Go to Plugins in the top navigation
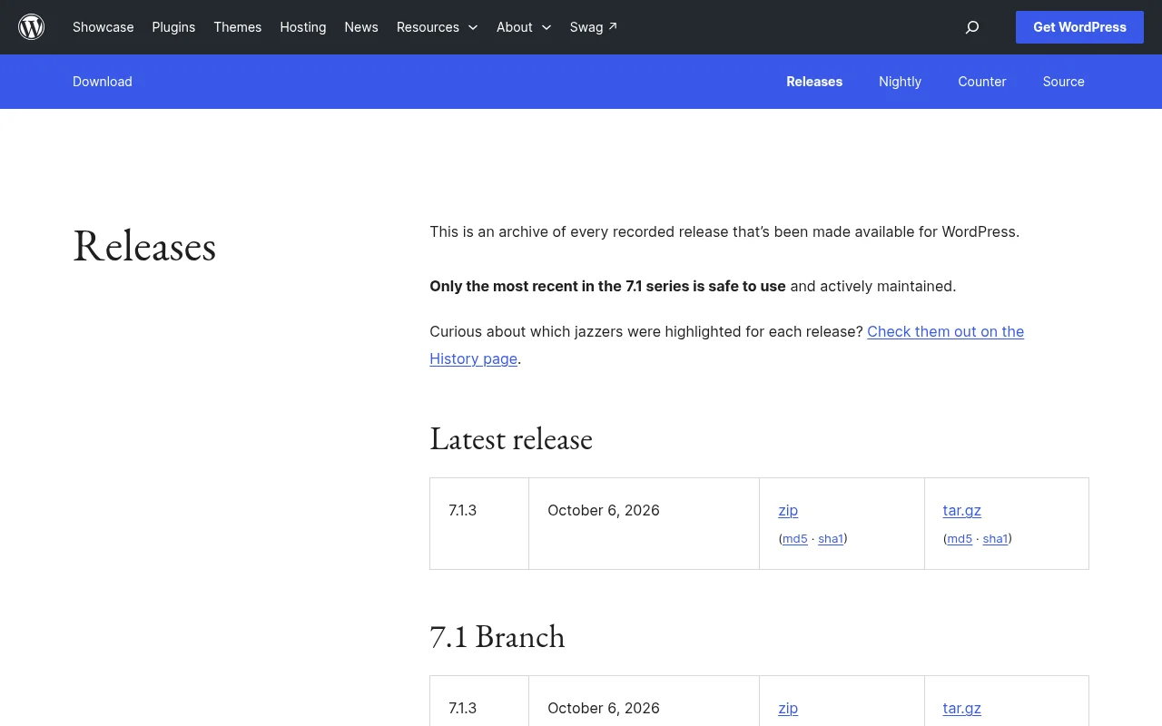Screen dimensions: 1162x726 point(173,27)
